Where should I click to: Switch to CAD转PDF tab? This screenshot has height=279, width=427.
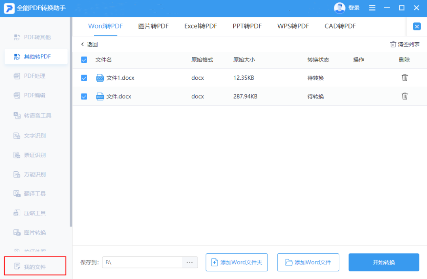point(340,26)
